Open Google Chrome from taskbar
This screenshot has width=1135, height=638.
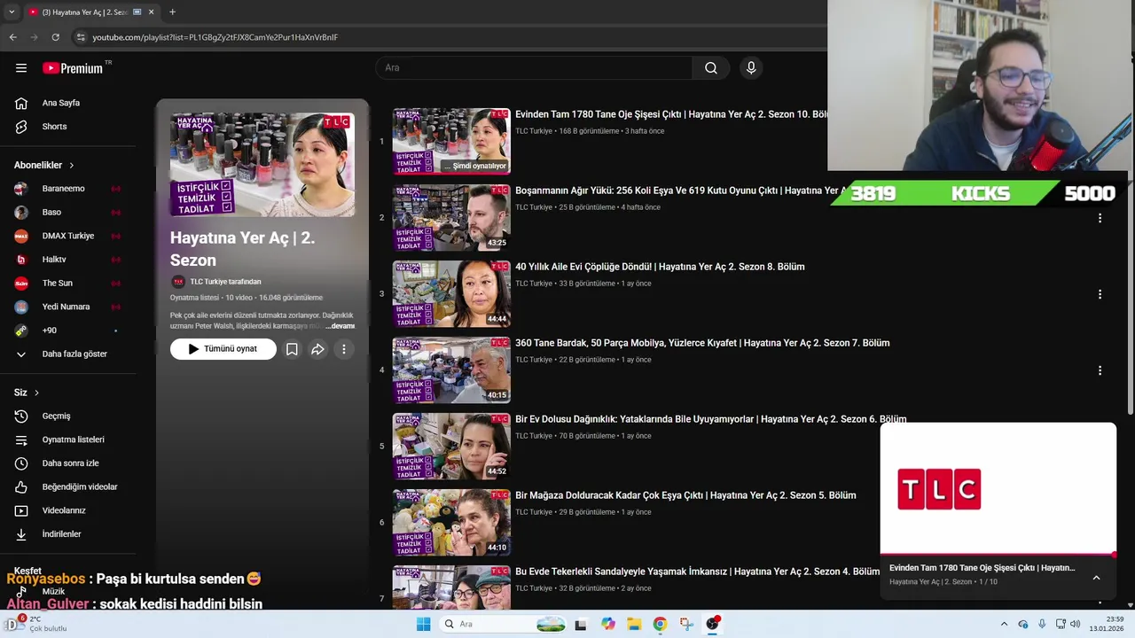tap(660, 624)
